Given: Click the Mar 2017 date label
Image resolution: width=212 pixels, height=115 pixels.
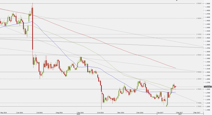Looking at the screenshot, I should pos(197,113).
